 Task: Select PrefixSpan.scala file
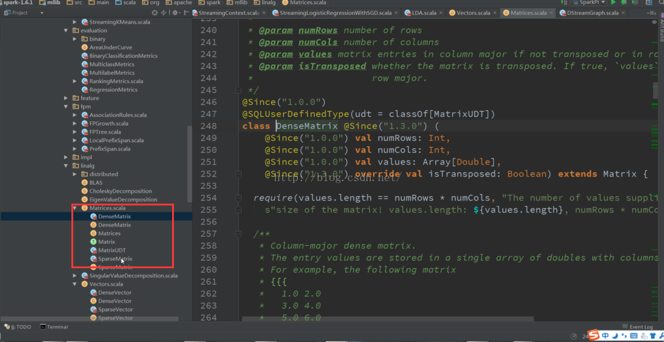(110, 149)
